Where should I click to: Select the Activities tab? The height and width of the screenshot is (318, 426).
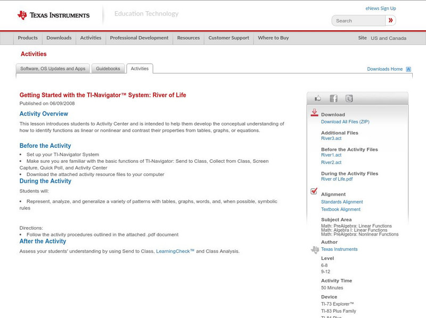click(140, 69)
